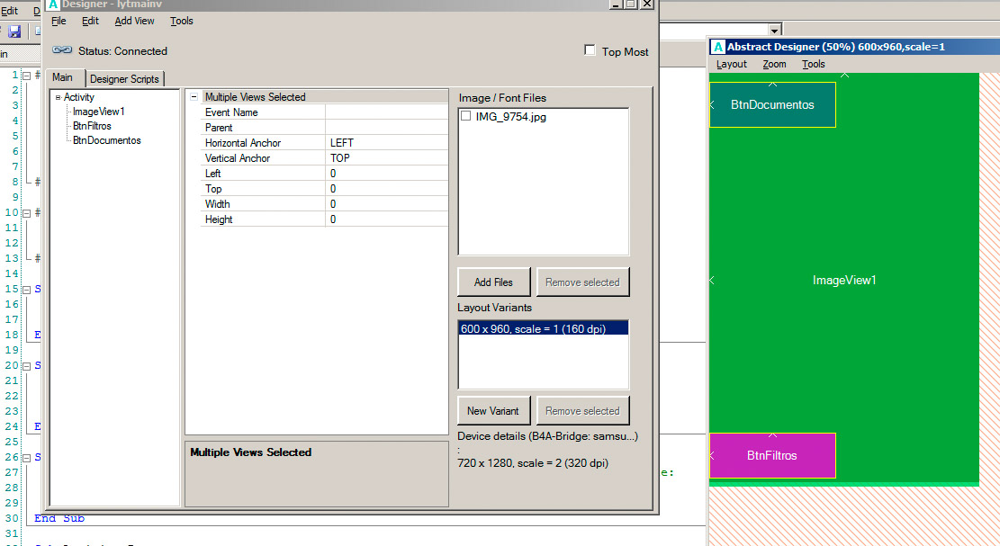Image resolution: width=1000 pixels, height=546 pixels.
Task: Click the IMG_9754.jpg file name
Action: (511, 117)
